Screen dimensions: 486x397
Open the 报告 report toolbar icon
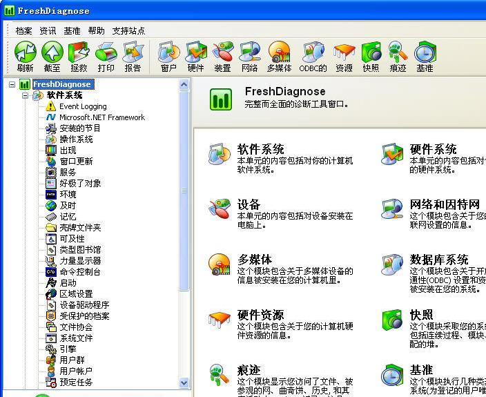coord(133,52)
